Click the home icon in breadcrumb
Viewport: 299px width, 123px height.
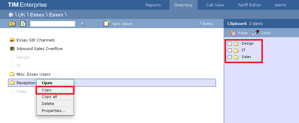(x=11, y=14)
